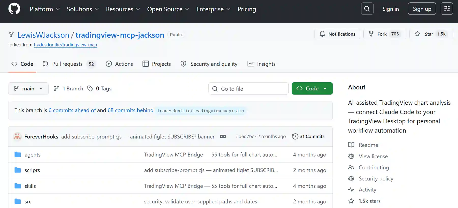Expand the Enterprise menu
Image resolution: width=458 pixels, height=208 pixels.
213,9
